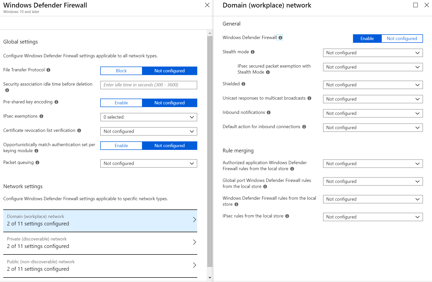Screen dimensions: 432x282
Task: Click Windows Defender Firewall info icon in Domain panel
Action: point(280,38)
